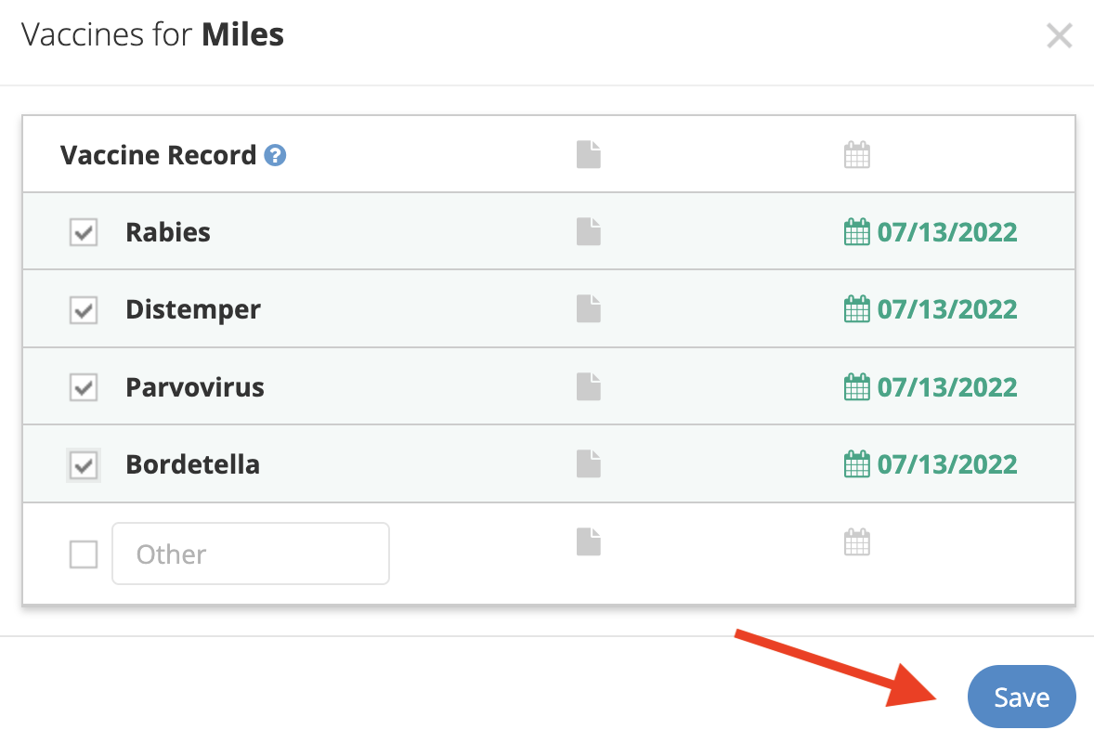Open the Rabies expiration date calendar

[x=856, y=231]
